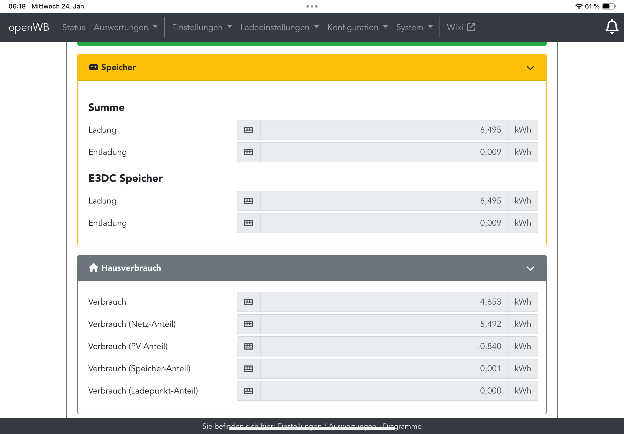Open the Ladeeinstellungen dropdown menu
Image resolution: width=624 pixels, height=434 pixels.
(279, 27)
